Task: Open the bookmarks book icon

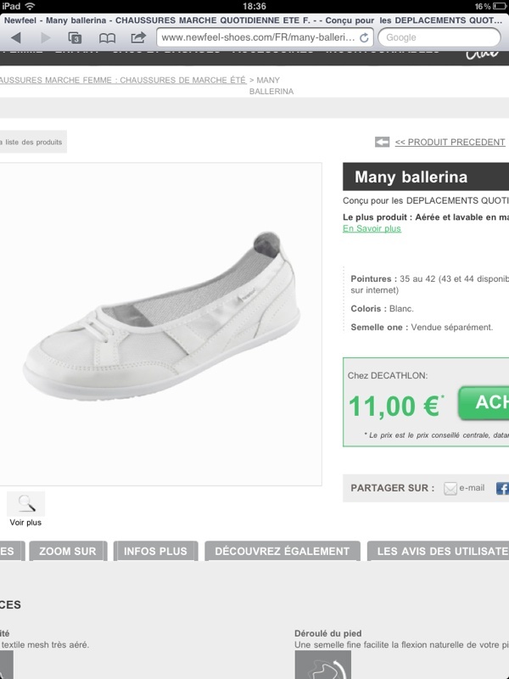Action: tap(107, 37)
